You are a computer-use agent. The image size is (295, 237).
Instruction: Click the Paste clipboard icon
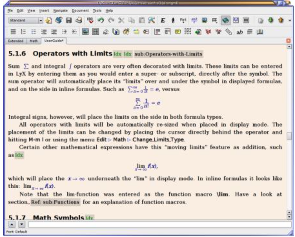pyautogui.click(x=142, y=20)
